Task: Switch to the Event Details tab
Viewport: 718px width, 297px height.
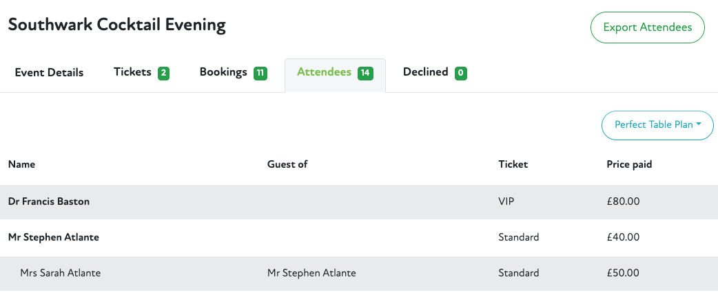Action: [x=49, y=72]
